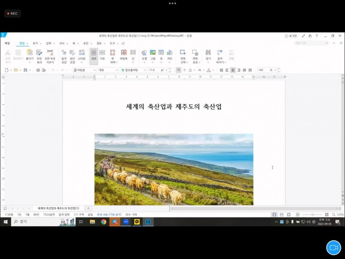Open the 입력 menu
The width and height of the screenshot is (345, 259).
pos(48,43)
